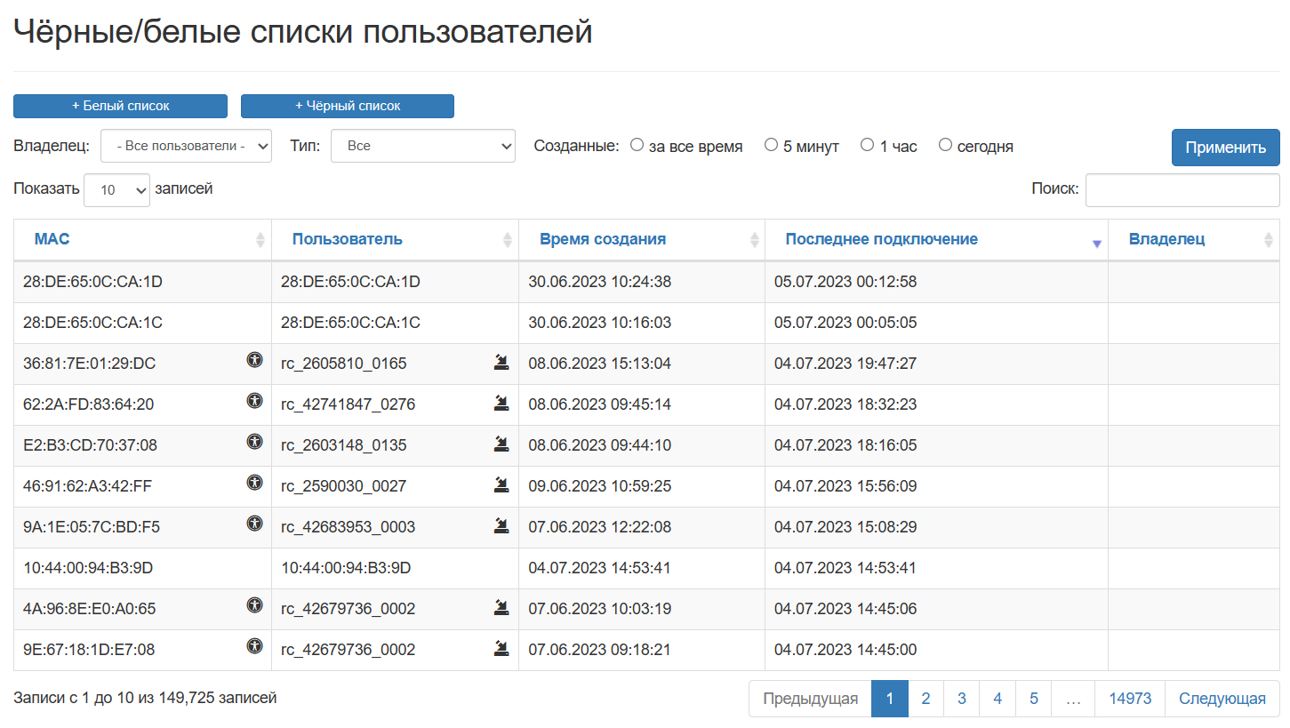The width and height of the screenshot is (1290, 728).
Task: Click icon next to user rc_2603148_0135
Action: coord(502,443)
